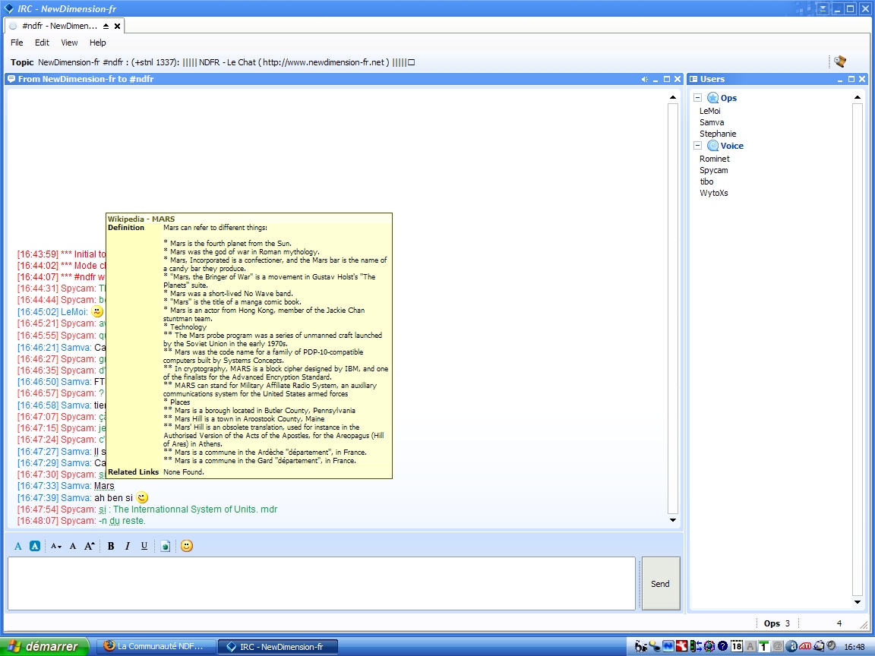Collapse the Ops user group
Image resolution: width=875 pixels, height=656 pixels.
click(x=697, y=98)
